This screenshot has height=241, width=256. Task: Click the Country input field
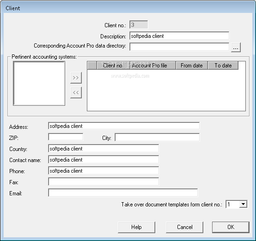(x=104, y=148)
